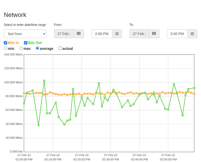Click the '02:30:00 PM' time axis label

[x=111, y=160]
